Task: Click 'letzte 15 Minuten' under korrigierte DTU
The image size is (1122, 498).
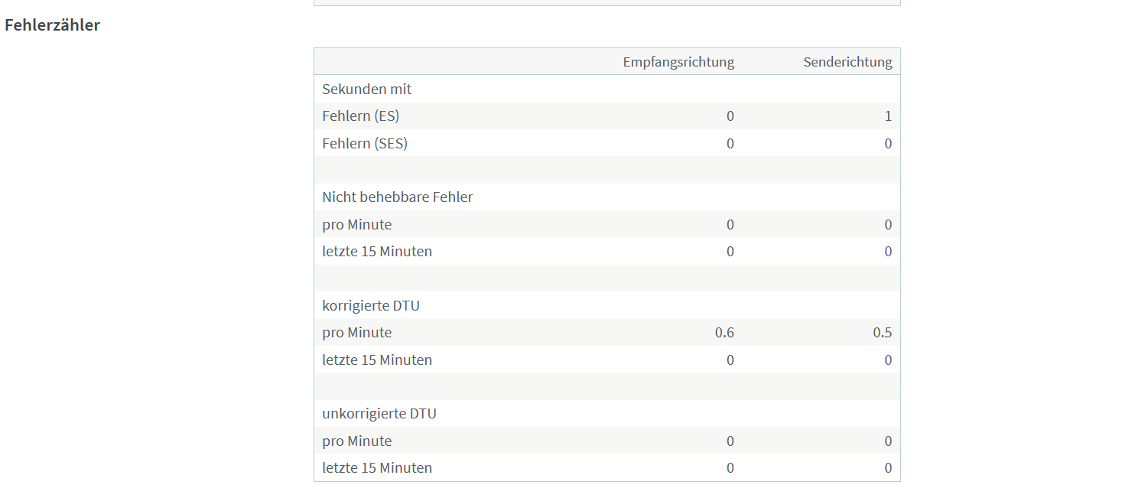Action: 376,360
